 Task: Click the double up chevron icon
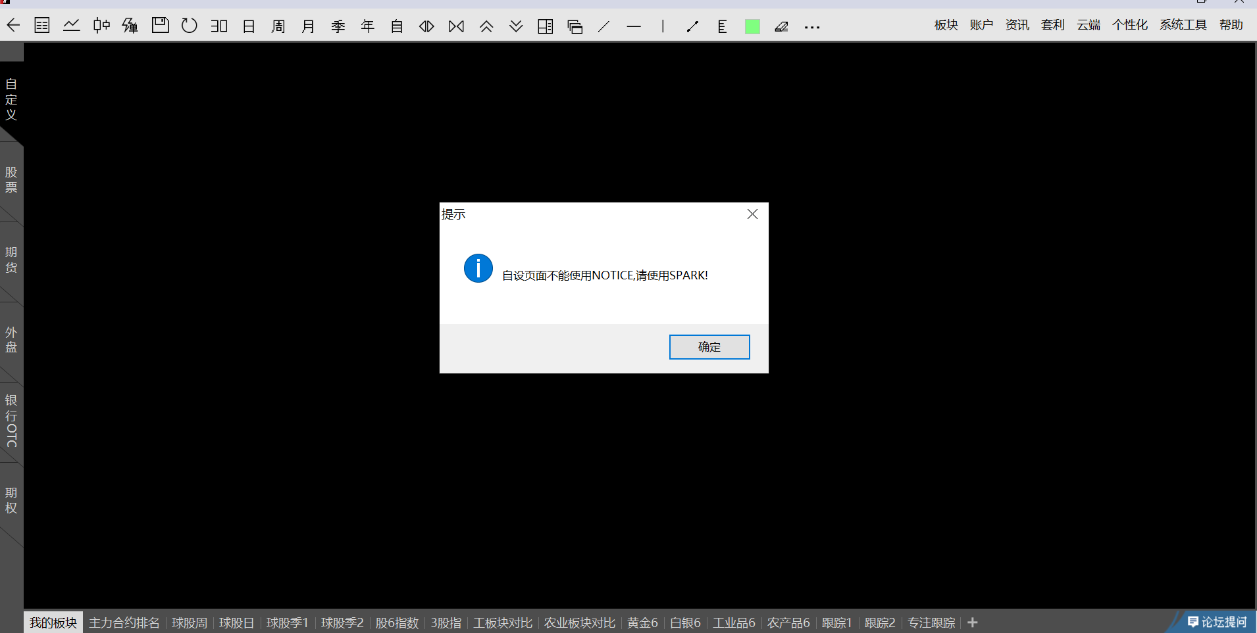click(486, 26)
